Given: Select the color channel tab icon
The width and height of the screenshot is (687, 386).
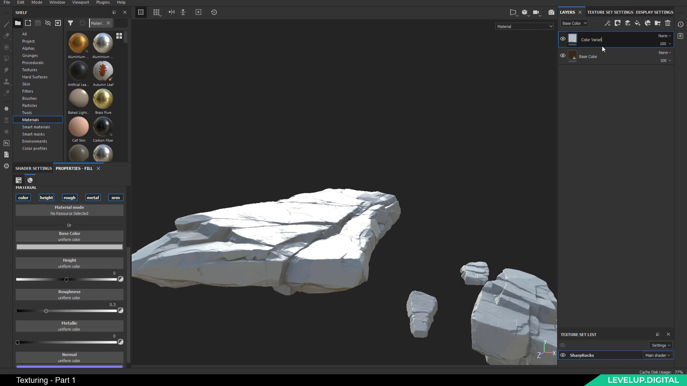Looking at the screenshot, I should (x=23, y=197).
